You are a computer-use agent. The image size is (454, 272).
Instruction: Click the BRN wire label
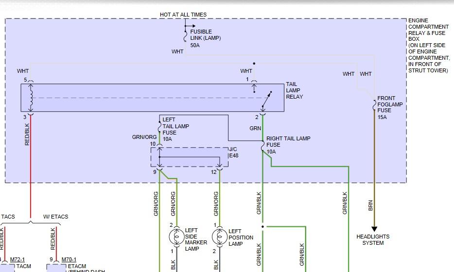coord(370,205)
